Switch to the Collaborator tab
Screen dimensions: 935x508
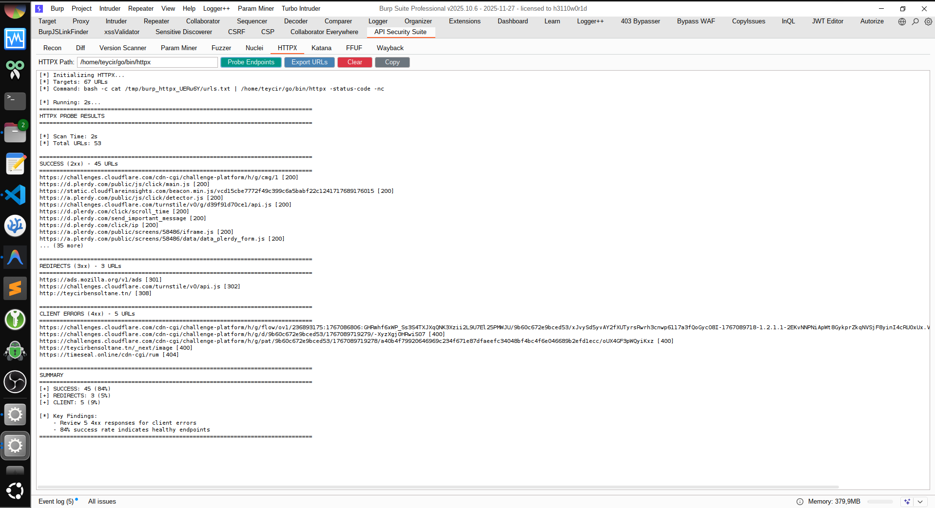coord(203,21)
